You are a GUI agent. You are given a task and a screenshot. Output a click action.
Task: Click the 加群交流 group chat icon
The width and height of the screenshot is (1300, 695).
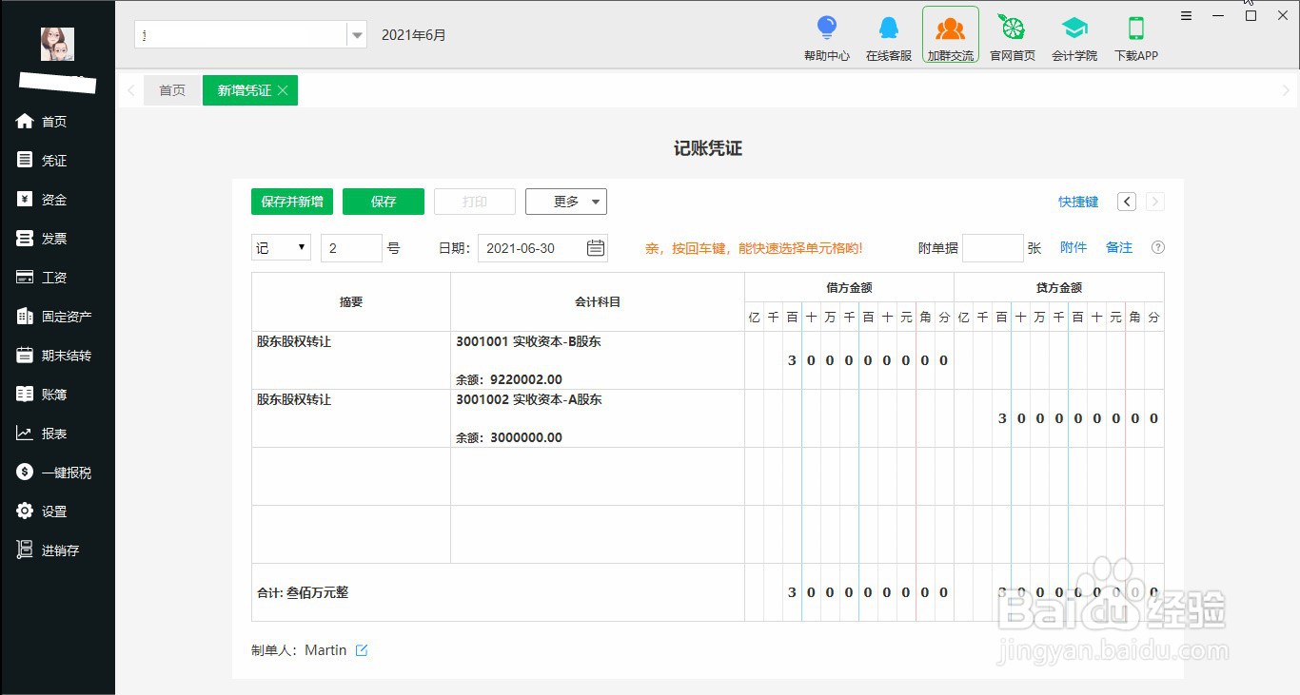tap(950, 36)
